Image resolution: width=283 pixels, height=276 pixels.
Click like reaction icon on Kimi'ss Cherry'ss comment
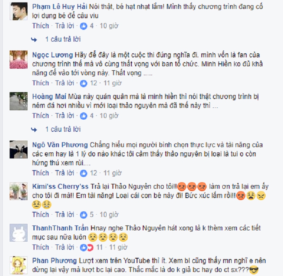(83, 215)
